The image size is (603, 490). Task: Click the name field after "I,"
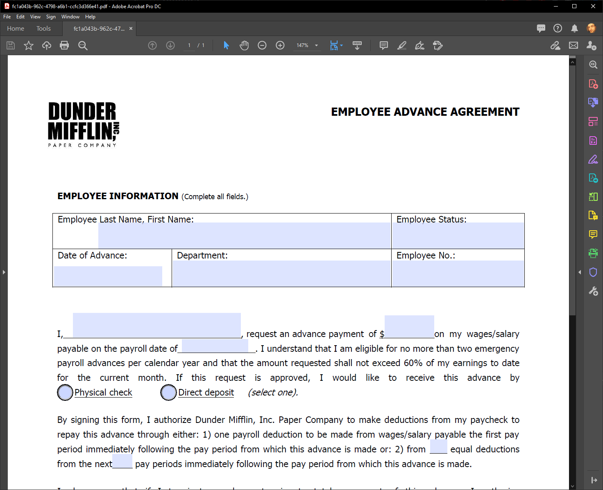point(157,325)
